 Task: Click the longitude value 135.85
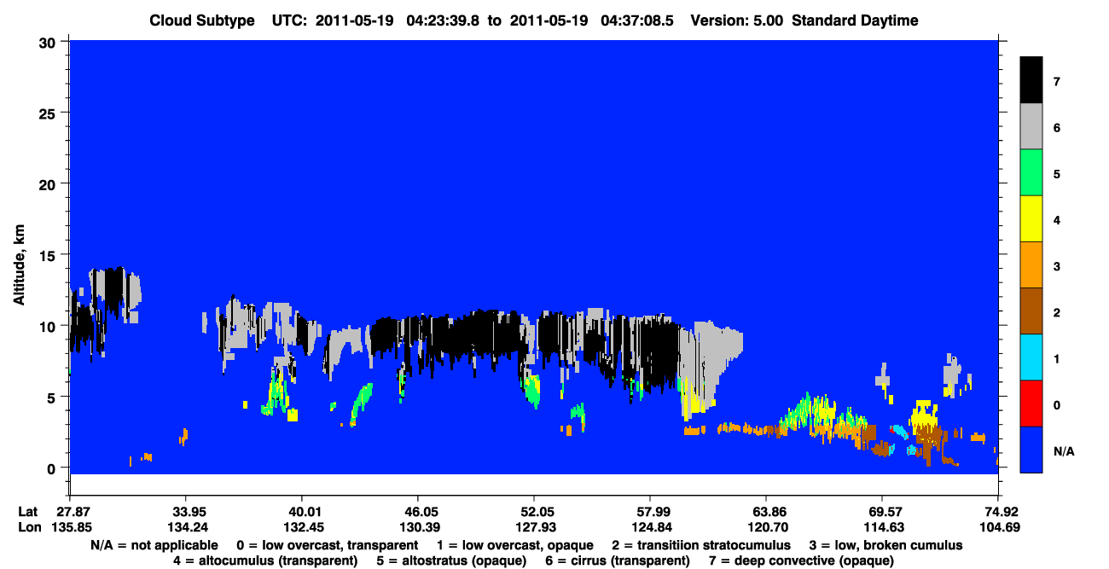(x=73, y=526)
